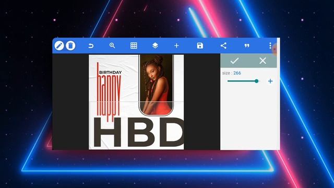The width and height of the screenshot is (334, 188).
Task: Share the design
Action: [x=223, y=45]
